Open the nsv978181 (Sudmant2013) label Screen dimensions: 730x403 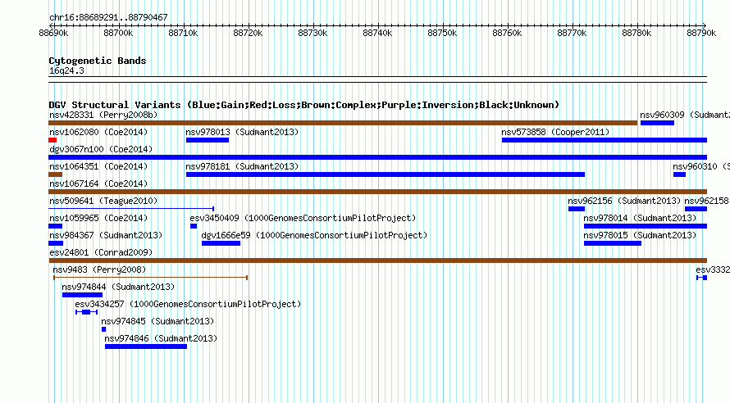click(x=242, y=166)
